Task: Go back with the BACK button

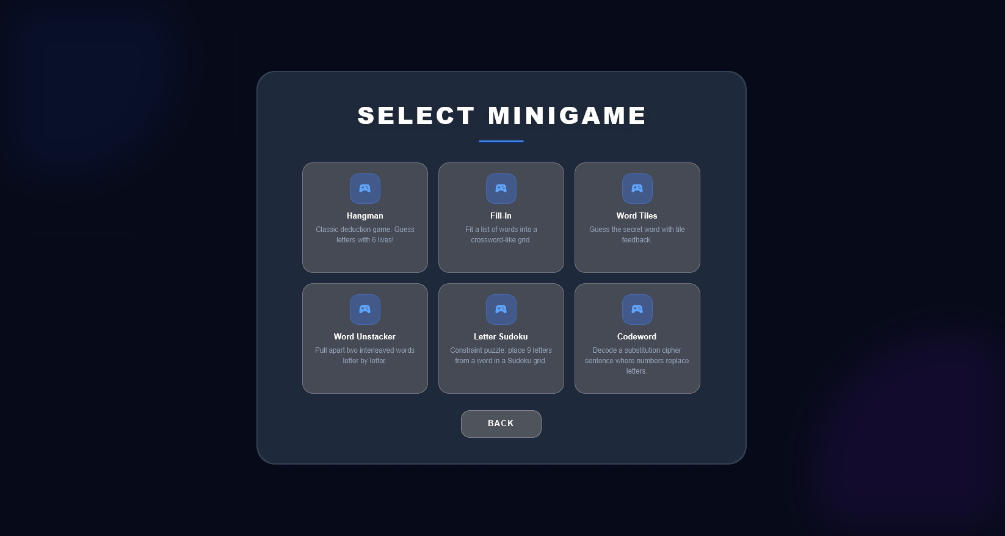Action: click(501, 424)
